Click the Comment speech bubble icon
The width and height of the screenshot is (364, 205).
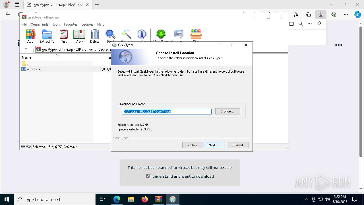coord(179,36)
